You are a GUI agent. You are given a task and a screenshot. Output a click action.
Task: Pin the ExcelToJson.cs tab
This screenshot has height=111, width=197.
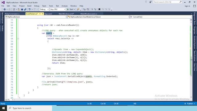point(40,14)
